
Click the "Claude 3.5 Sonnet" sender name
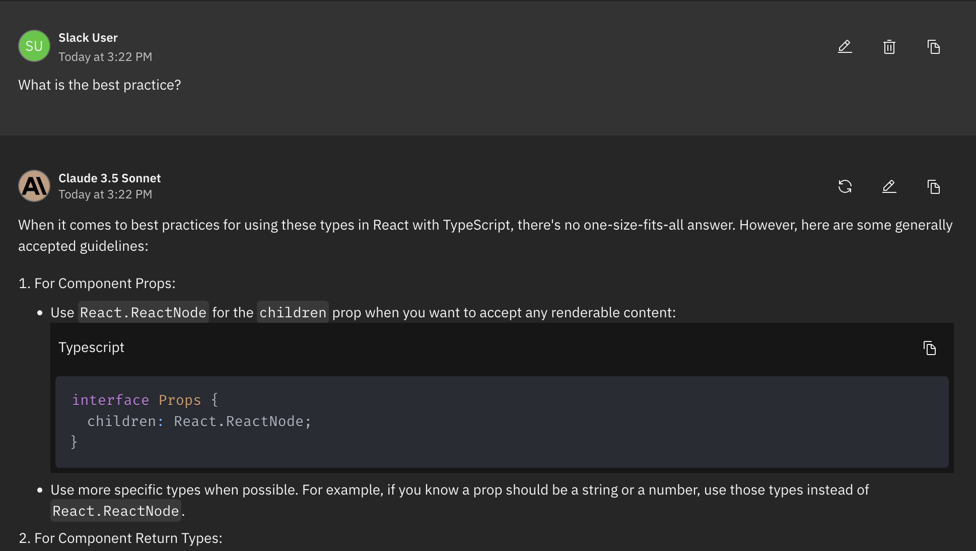pyautogui.click(x=109, y=178)
